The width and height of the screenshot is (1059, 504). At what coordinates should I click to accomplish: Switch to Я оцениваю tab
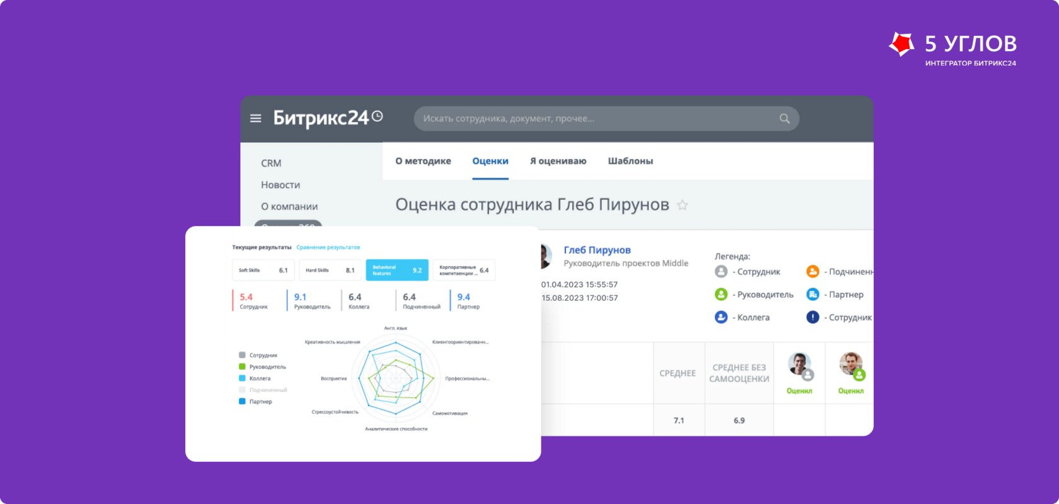point(558,161)
